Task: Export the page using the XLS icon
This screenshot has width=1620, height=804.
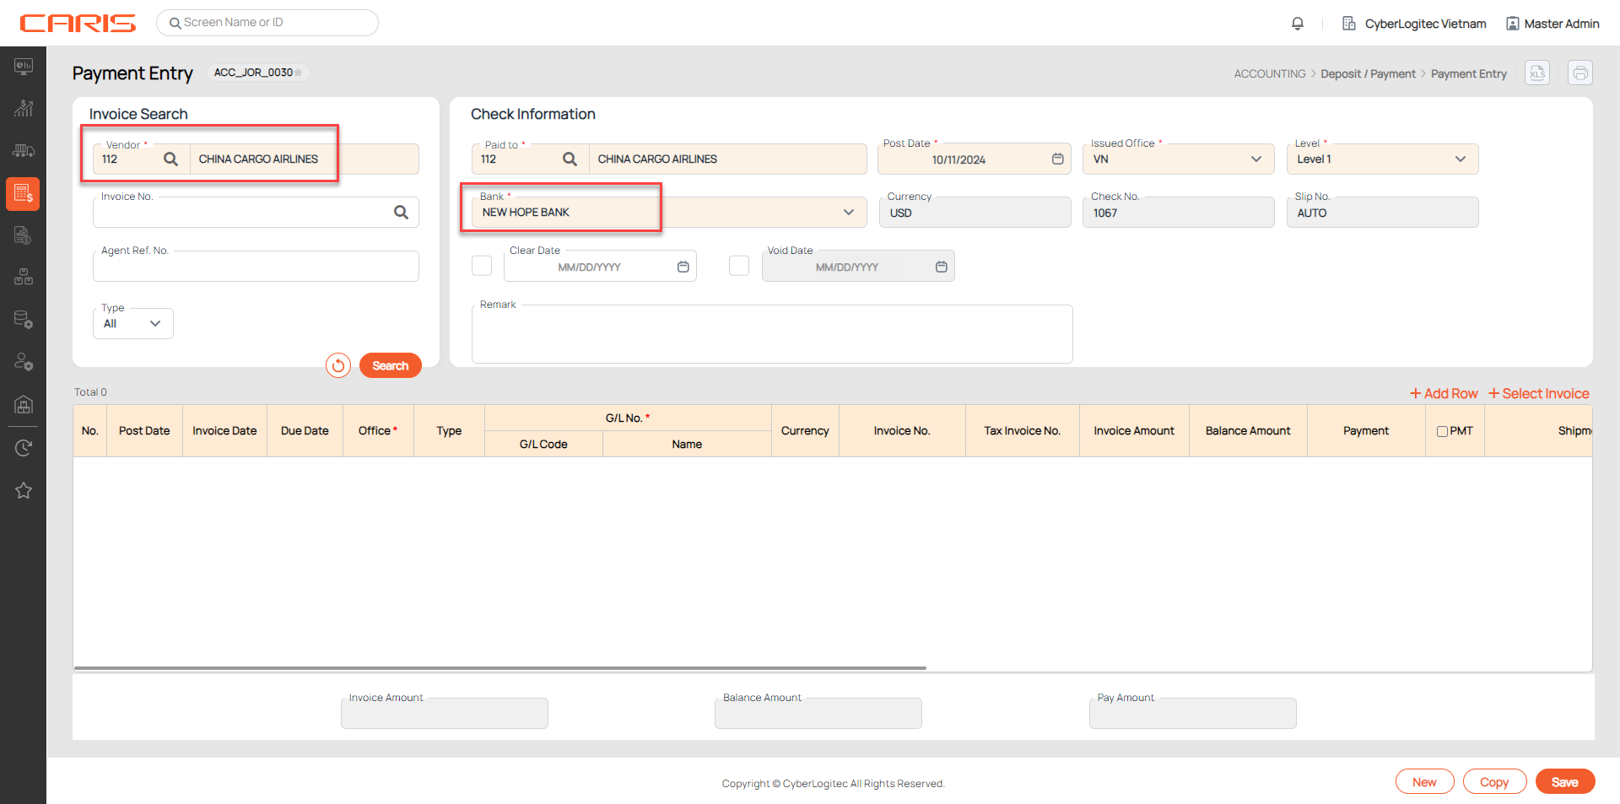Action: click(1537, 73)
